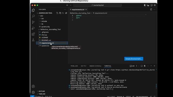
Task: Open the LICENSE file
Action: [x=45, y=37]
